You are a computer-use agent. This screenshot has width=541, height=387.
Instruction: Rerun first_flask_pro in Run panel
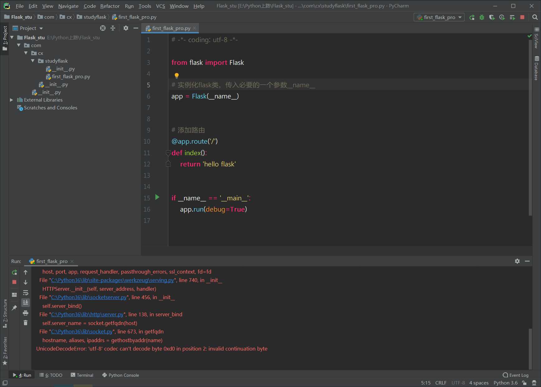click(14, 272)
